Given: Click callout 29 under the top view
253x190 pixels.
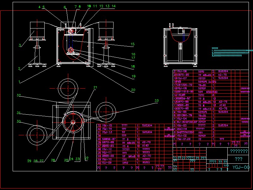Looking at the screenshot, I should [x=29, y=161].
